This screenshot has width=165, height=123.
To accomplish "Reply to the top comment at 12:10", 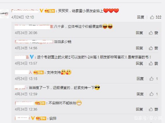I will 141,17.
